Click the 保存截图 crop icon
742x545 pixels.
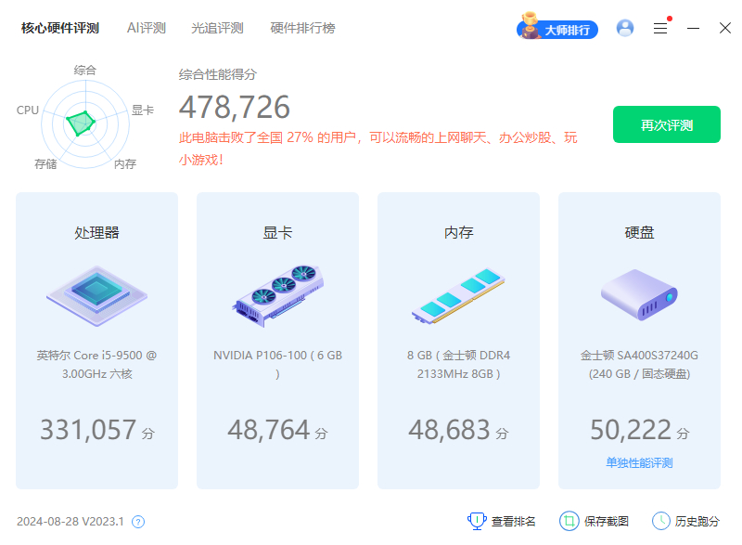pos(569,522)
